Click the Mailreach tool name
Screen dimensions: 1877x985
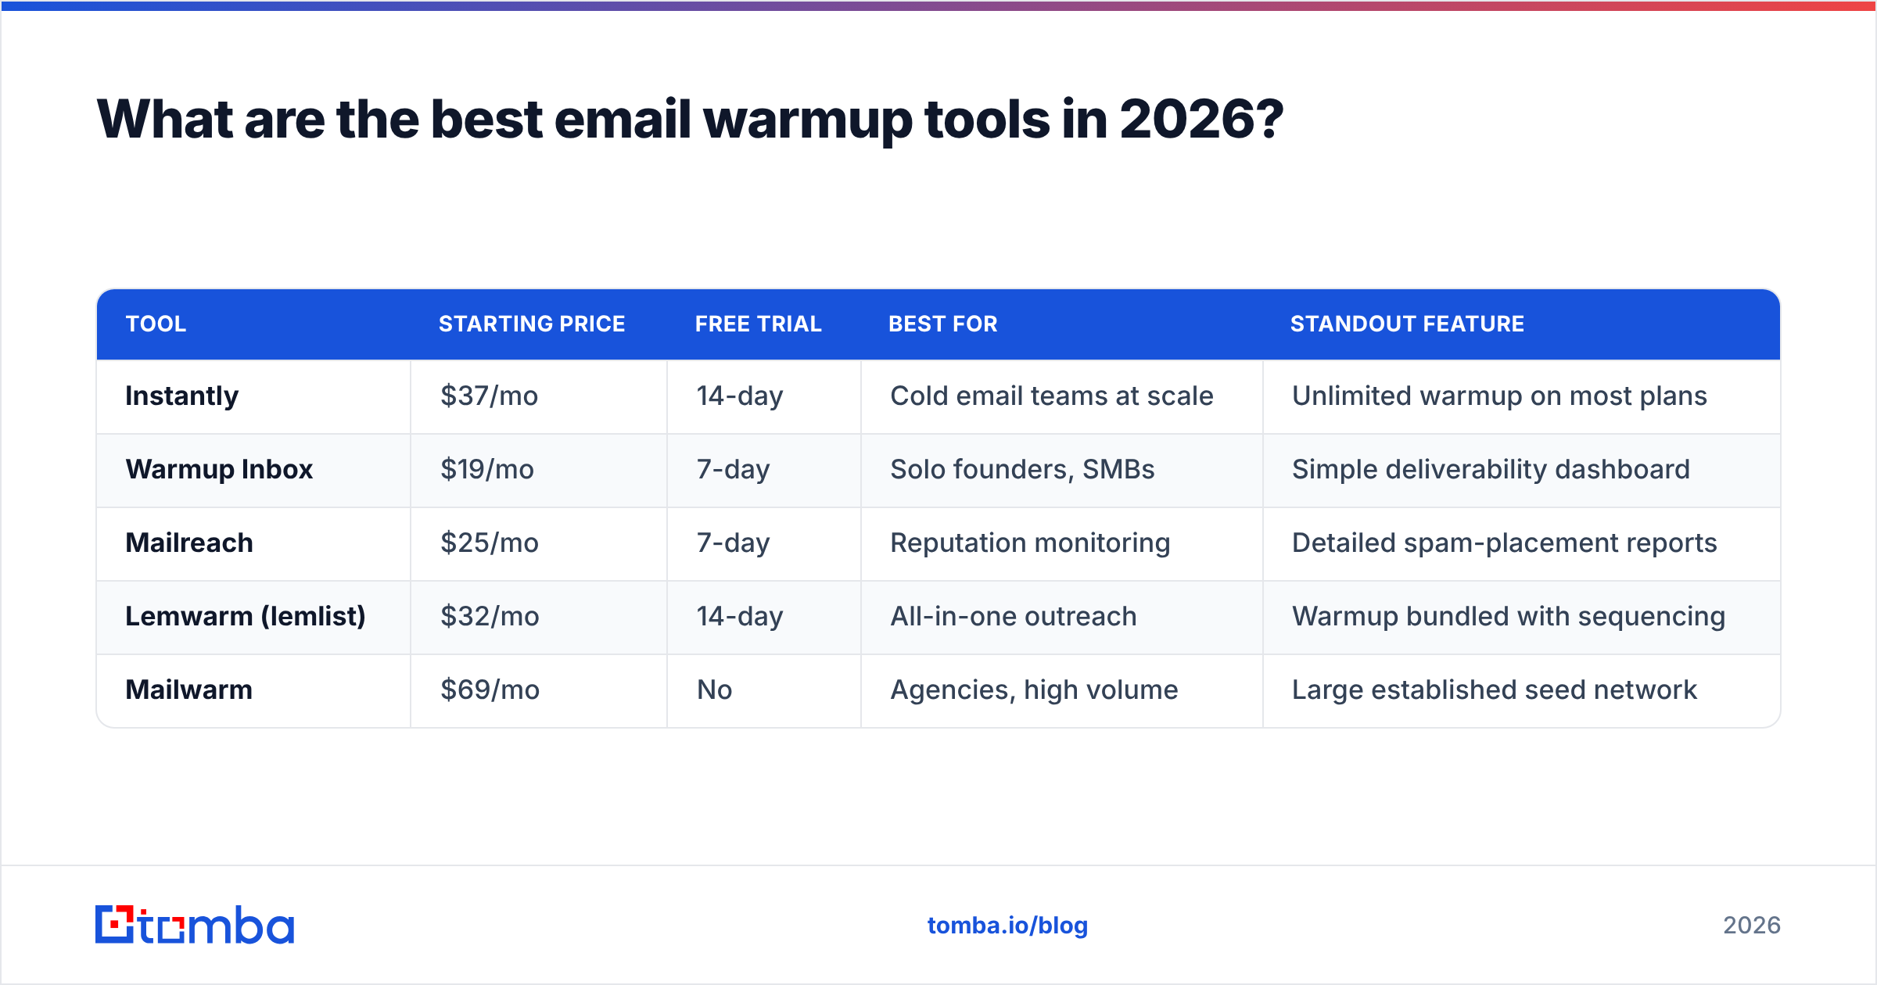tap(189, 543)
